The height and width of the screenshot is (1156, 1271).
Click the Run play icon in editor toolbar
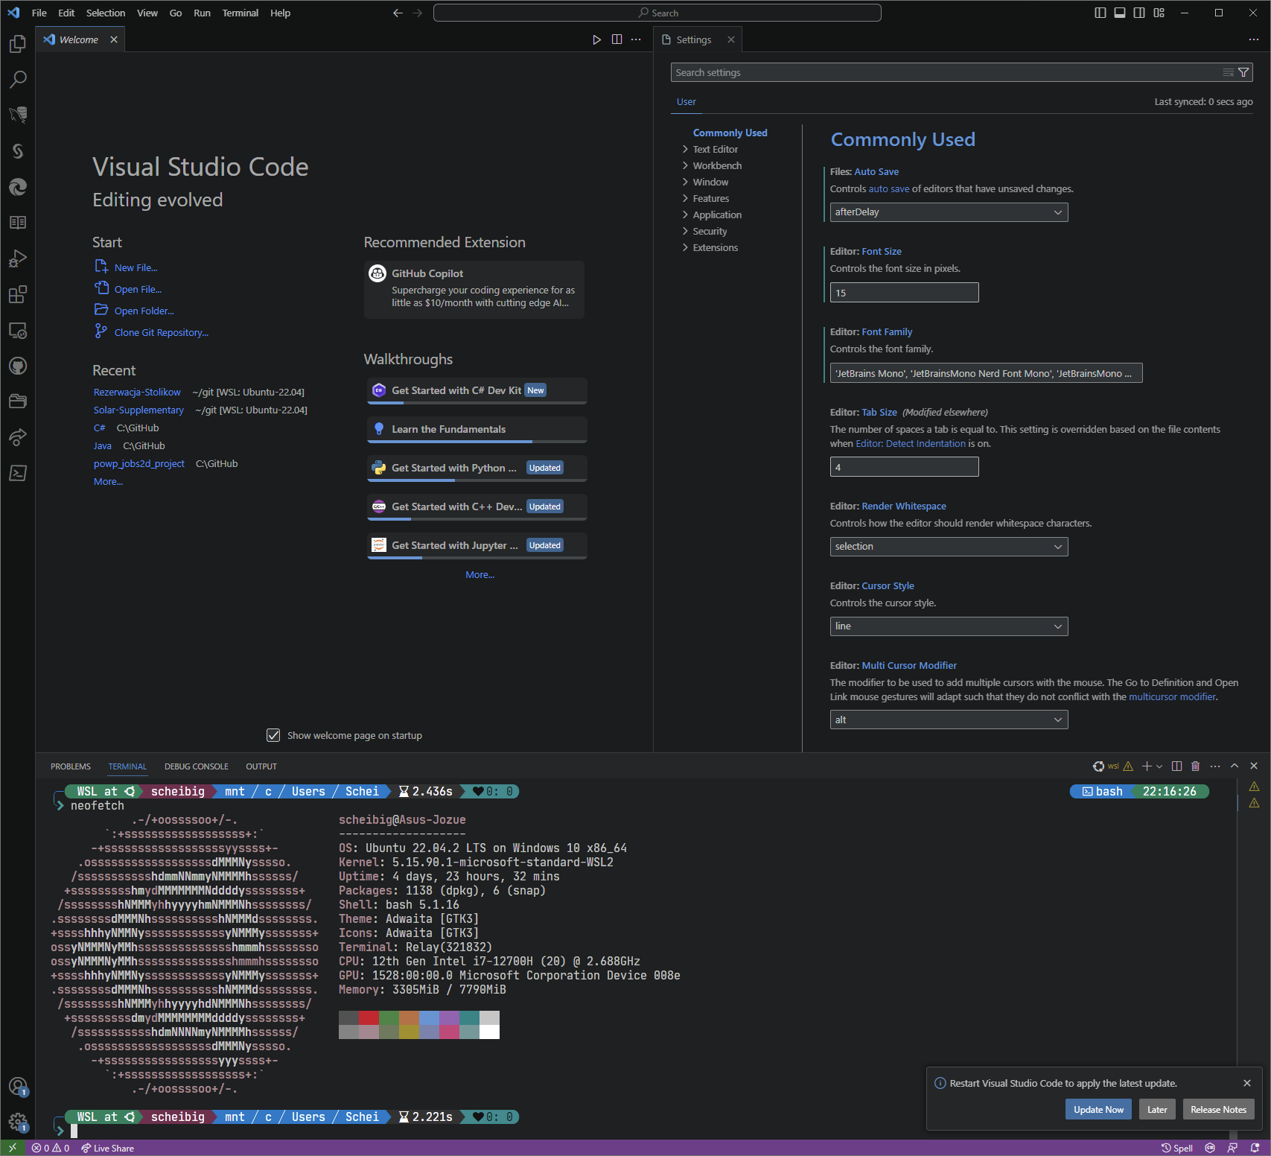pos(596,39)
